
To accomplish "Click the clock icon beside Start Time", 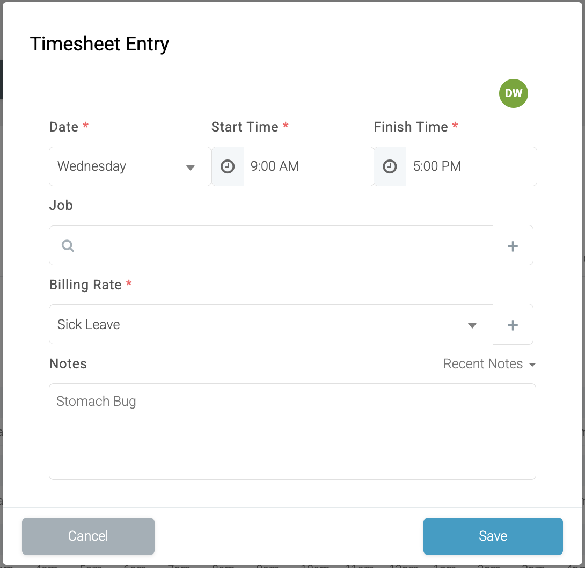I will point(228,166).
